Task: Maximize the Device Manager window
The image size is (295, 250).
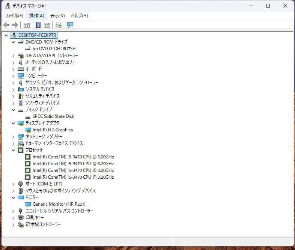Action: point(268,6)
